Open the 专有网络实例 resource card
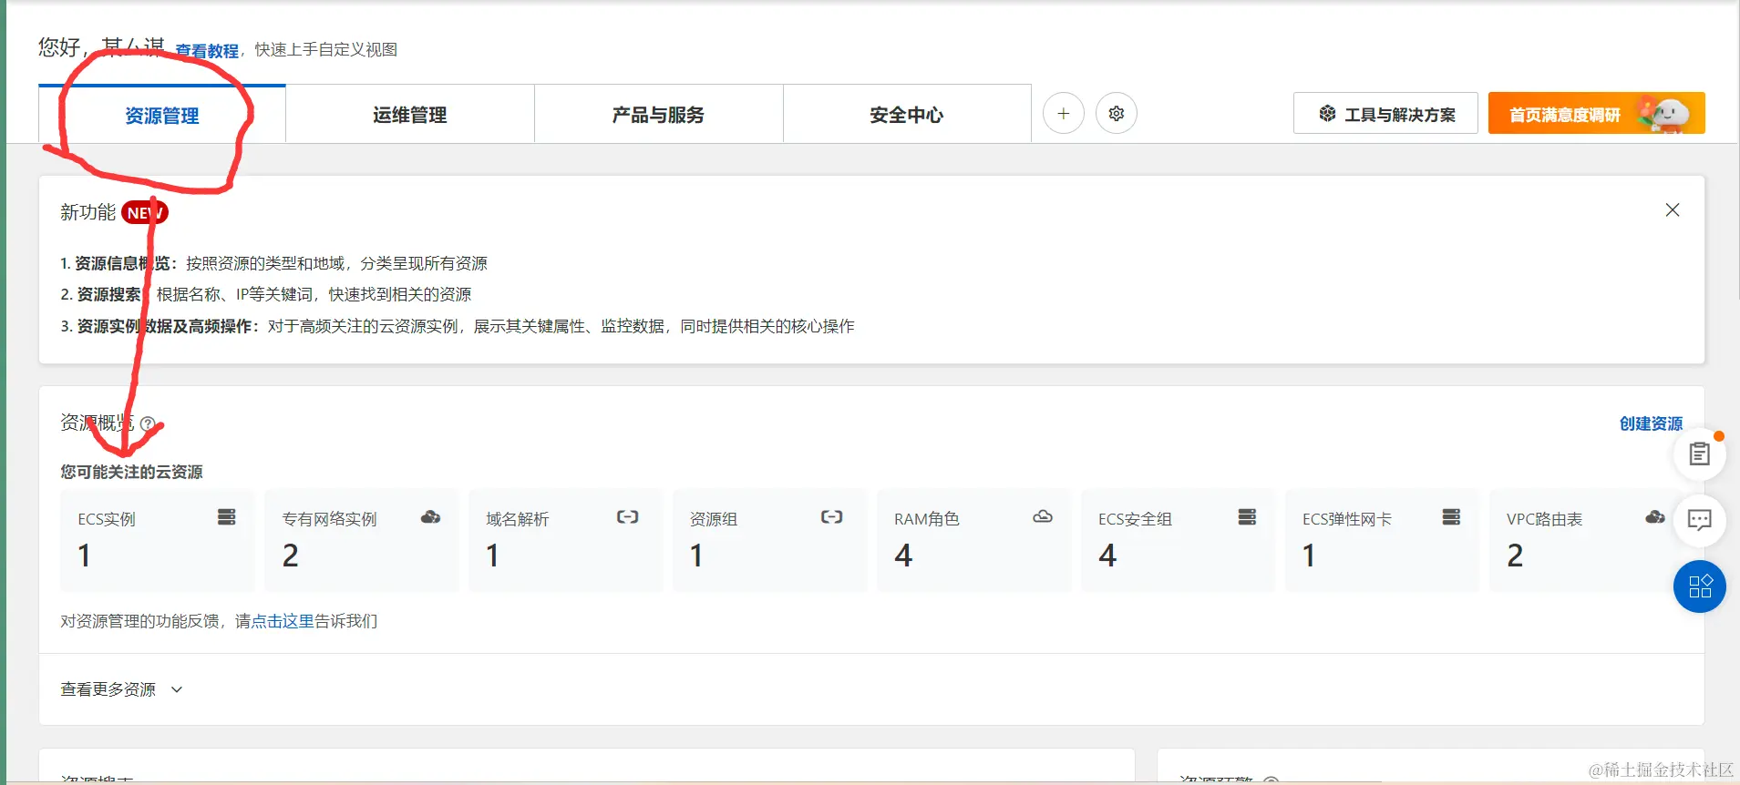 361,541
